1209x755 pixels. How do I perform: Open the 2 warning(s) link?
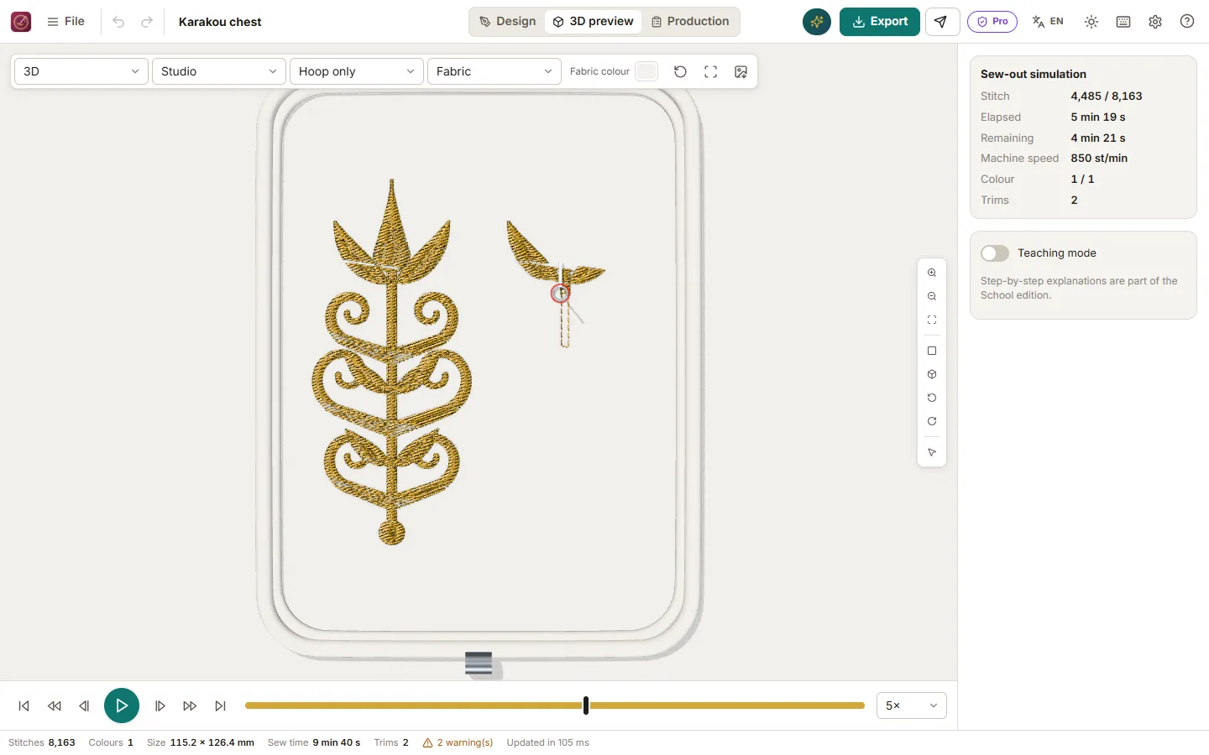458,742
